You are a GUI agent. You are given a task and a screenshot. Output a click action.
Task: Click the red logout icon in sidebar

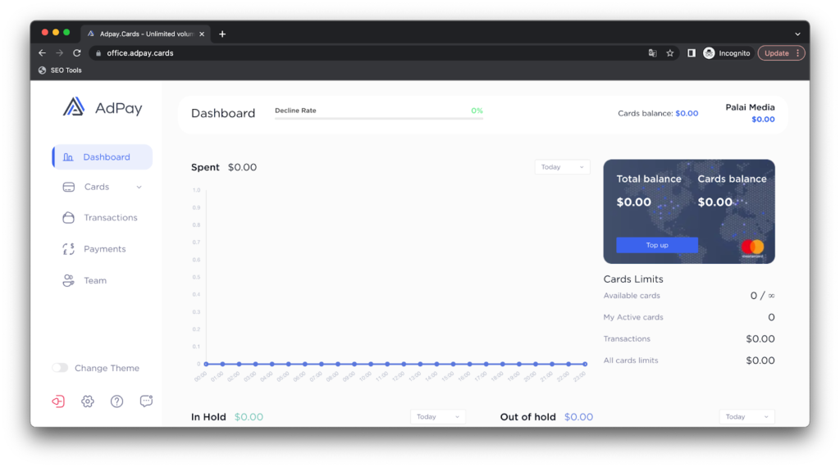(58, 401)
